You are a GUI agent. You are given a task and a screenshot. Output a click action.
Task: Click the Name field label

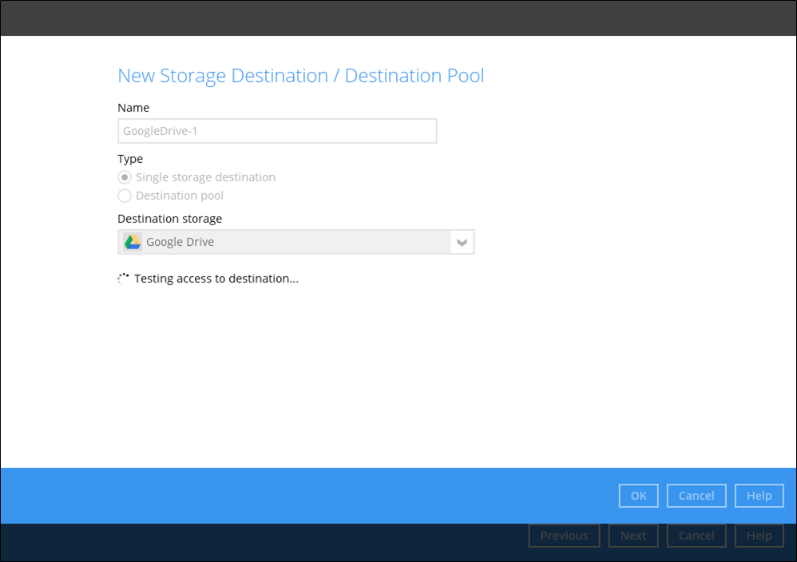coord(133,108)
